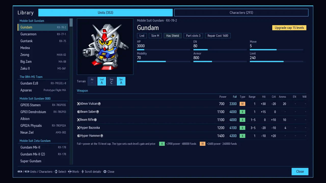Click the ranged-weapon icon beside Beam Rifle
Image resolution: width=326 pixels, height=183 pixels.
(x=78, y=120)
